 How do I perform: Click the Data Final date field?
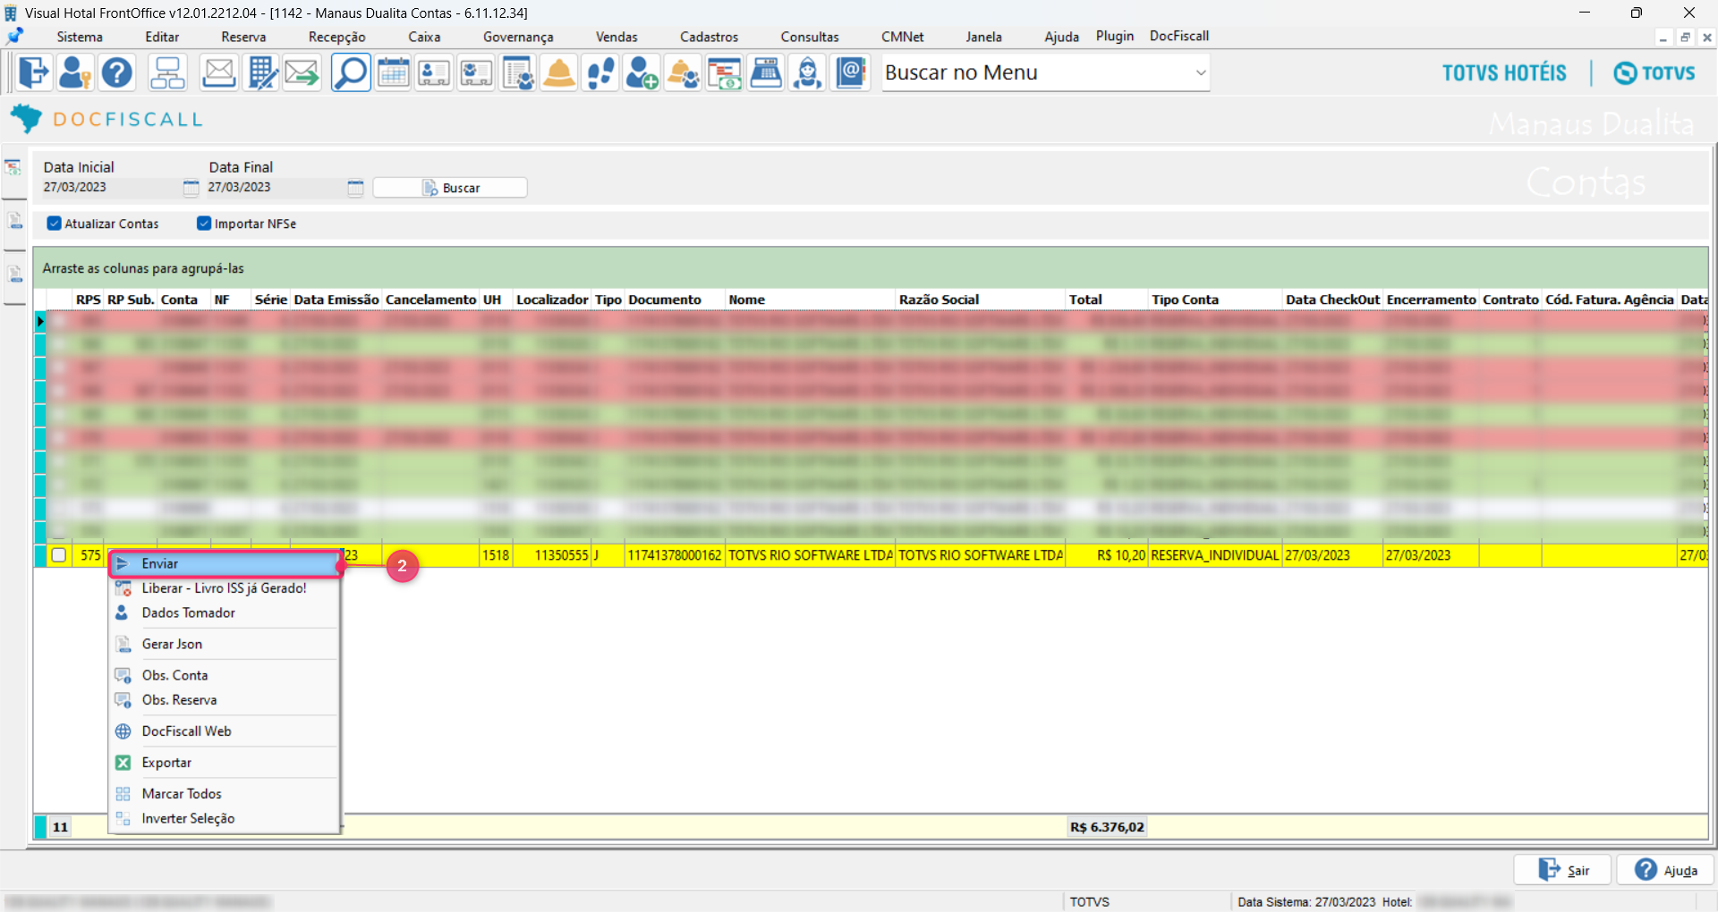pos(276,188)
